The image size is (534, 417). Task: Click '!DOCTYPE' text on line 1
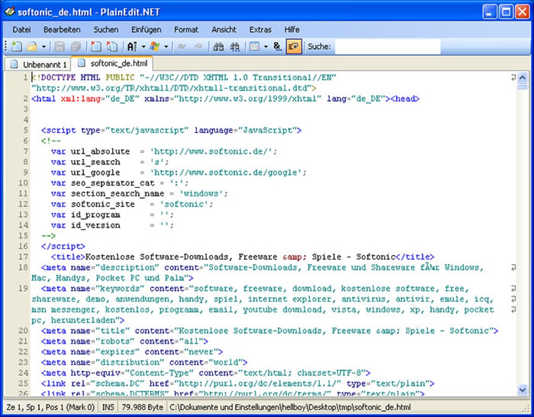(x=56, y=78)
